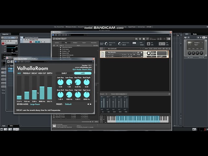Select the EARLY tab in ValhallaRoom
This screenshot has height=156, width=208.
64,73
